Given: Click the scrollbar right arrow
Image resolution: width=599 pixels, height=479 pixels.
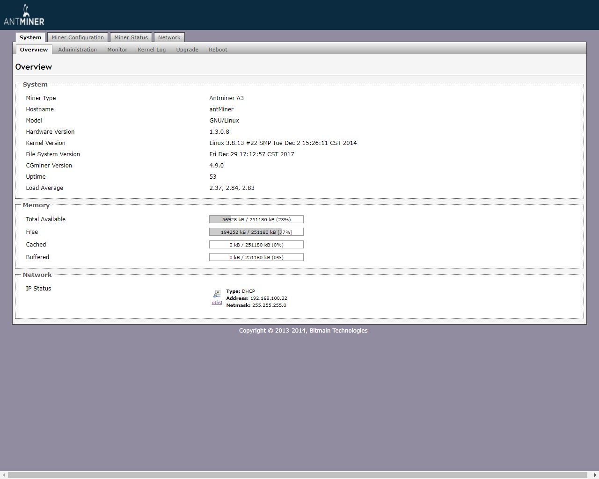Looking at the screenshot, I should point(595,475).
